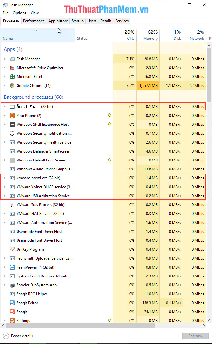Click the Microsoft Drive Optimizer icon
The height and width of the screenshot is (344, 212).
click(12, 68)
